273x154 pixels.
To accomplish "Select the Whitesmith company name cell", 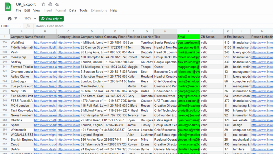I will (21, 130).
